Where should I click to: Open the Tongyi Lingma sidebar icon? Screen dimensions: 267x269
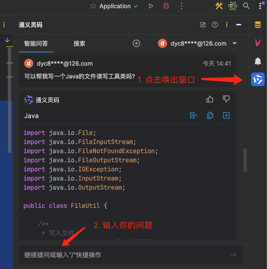(x=258, y=79)
